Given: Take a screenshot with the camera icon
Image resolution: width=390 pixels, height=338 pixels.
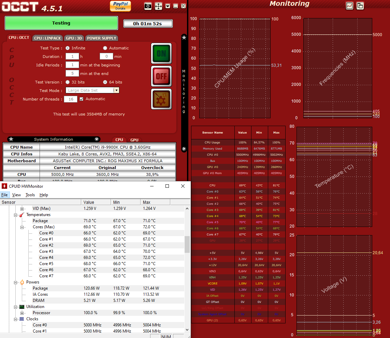Looking at the screenshot, I should pyautogui.click(x=148, y=6).
